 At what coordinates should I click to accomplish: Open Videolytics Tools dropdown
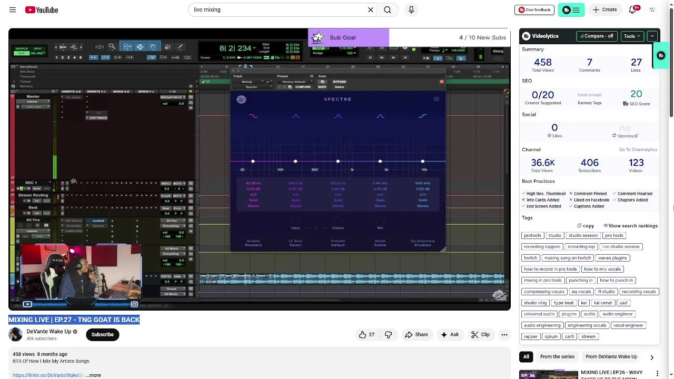click(x=632, y=36)
